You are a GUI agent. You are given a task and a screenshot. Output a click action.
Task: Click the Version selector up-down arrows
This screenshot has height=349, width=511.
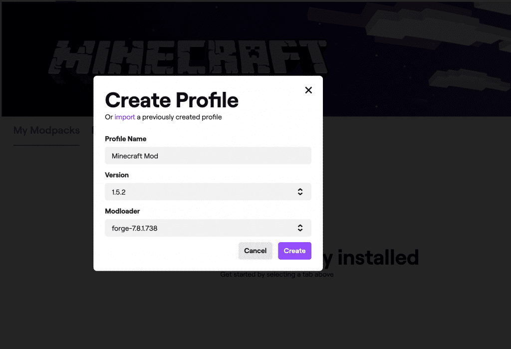(300, 192)
